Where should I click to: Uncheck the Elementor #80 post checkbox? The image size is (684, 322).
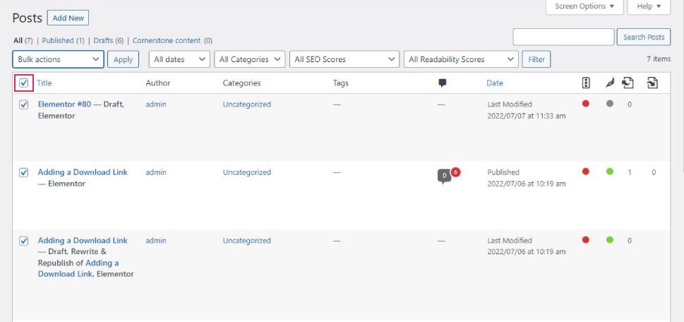[x=24, y=105]
